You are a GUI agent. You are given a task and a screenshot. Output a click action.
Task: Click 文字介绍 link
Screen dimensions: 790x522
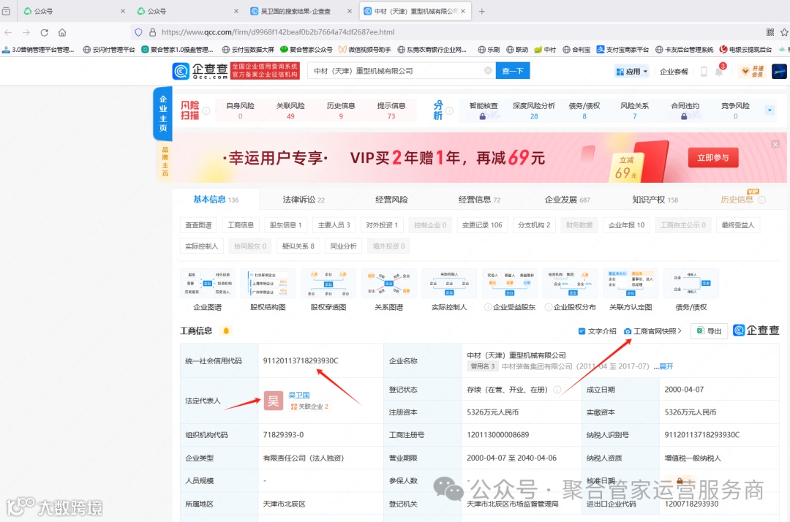pyautogui.click(x=597, y=331)
